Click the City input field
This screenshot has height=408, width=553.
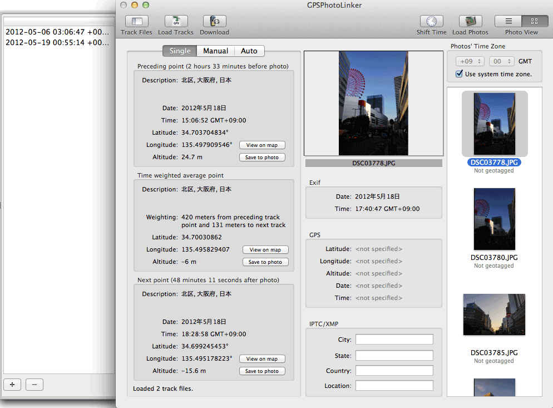tap(394, 340)
